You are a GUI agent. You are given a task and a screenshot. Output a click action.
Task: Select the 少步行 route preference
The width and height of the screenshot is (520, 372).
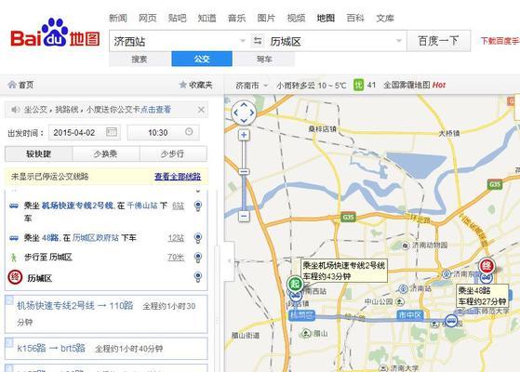pos(173,153)
